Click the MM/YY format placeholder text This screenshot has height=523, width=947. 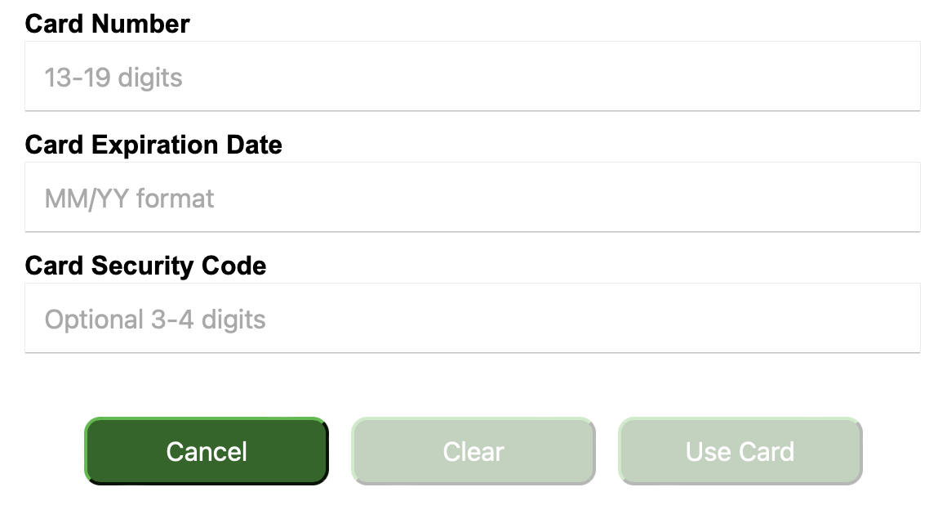pyautogui.click(x=129, y=199)
